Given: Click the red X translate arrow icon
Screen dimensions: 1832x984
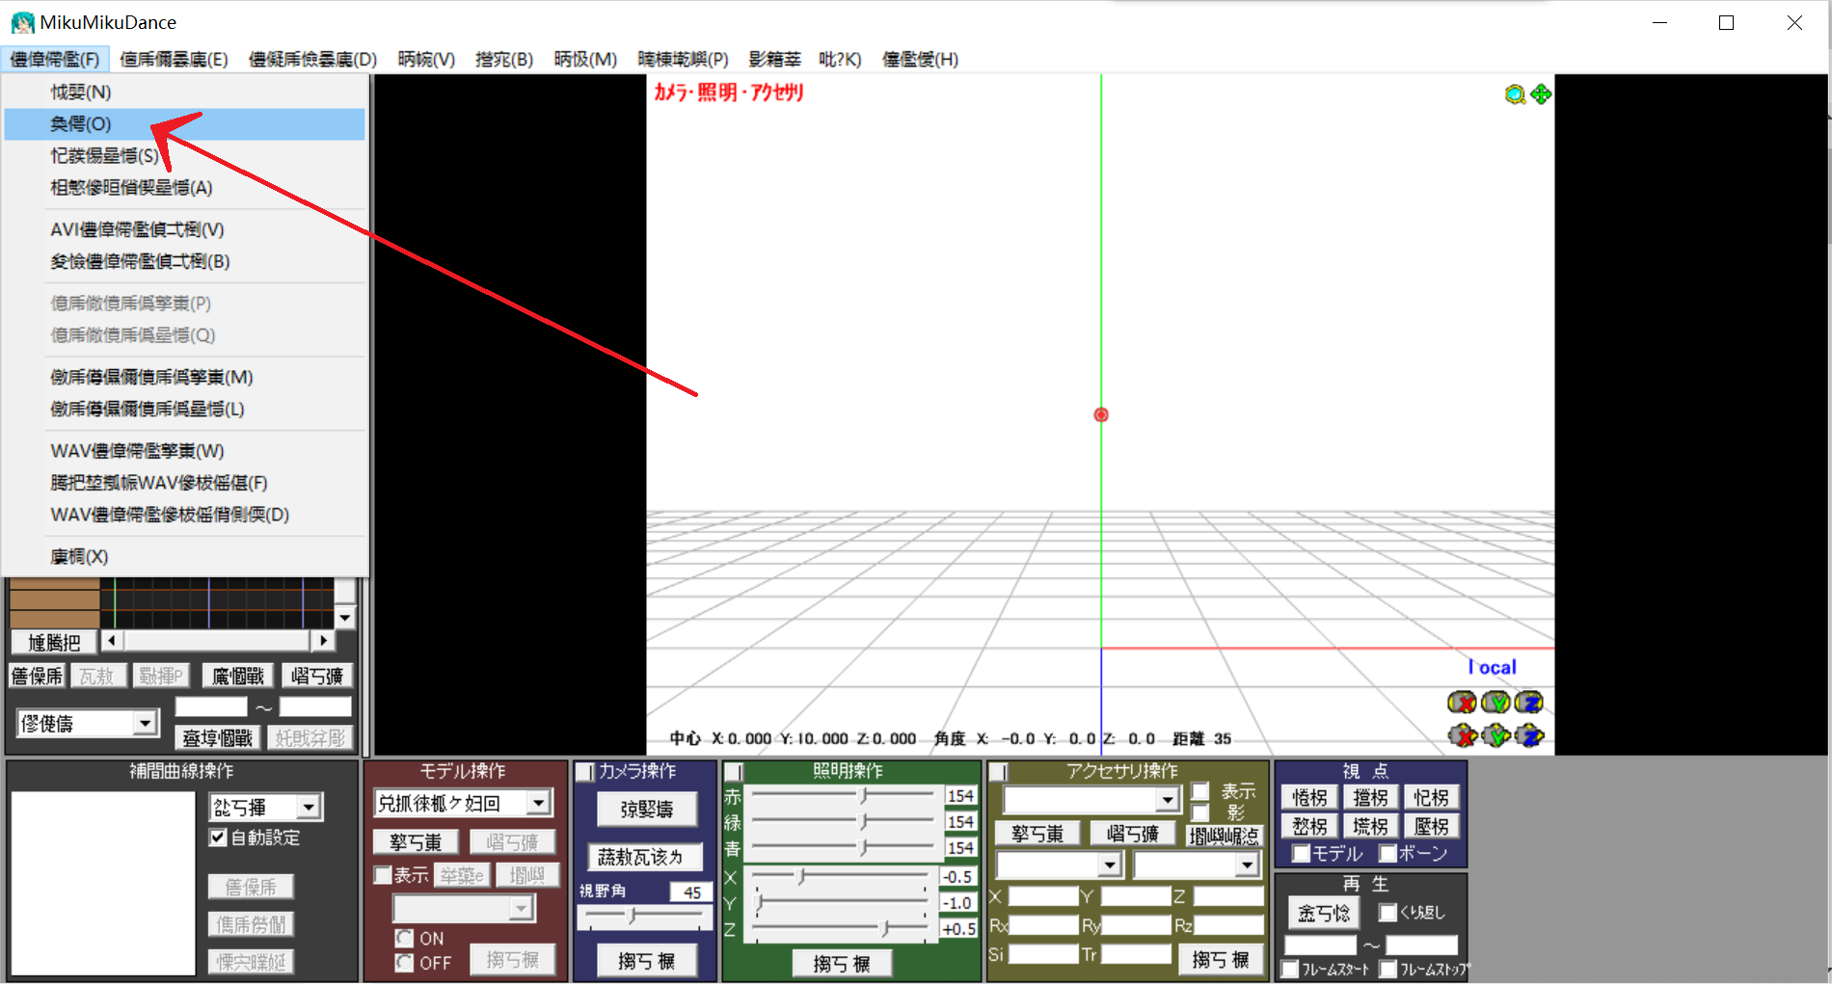Looking at the screenshot, I should (1462, 736).
